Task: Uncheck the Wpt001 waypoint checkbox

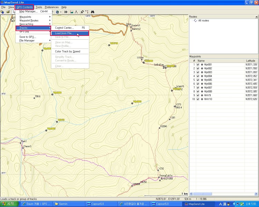Action: coord(198,65)
